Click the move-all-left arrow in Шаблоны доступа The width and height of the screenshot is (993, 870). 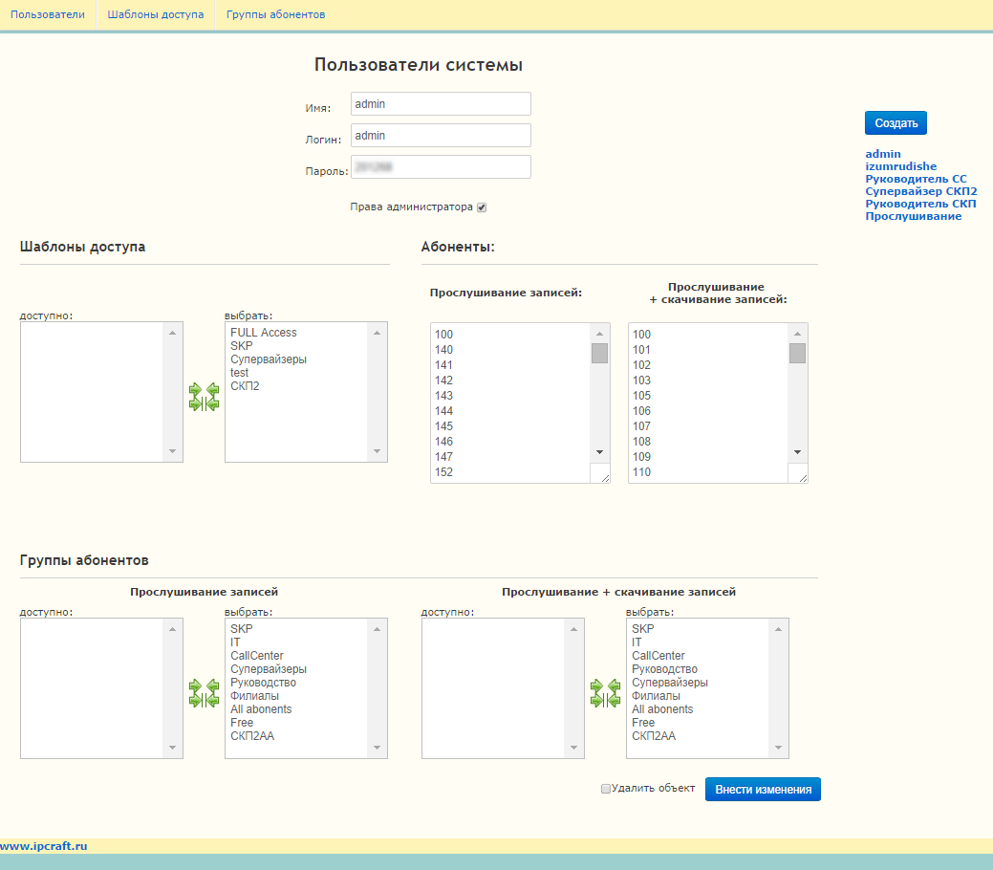pos(213,403)
